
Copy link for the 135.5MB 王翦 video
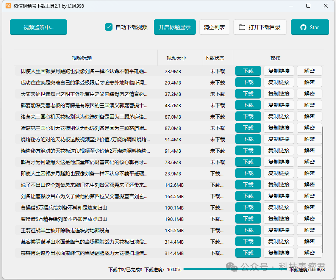click(278, 230)
